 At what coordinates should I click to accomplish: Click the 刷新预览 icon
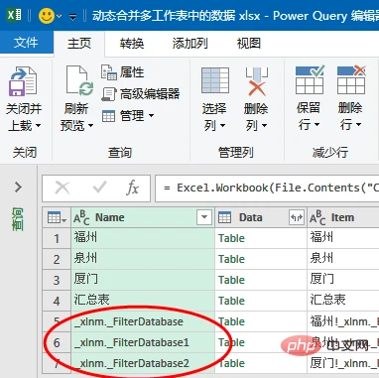click(79, 81)
